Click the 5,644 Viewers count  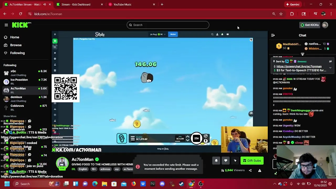tap(233, 170)
